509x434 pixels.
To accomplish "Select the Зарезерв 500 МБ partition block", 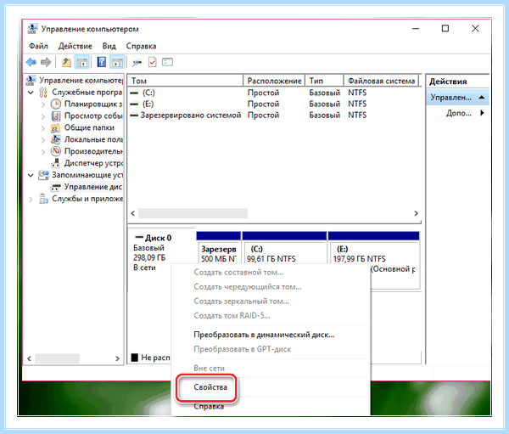I will click(x=219, y=254).
